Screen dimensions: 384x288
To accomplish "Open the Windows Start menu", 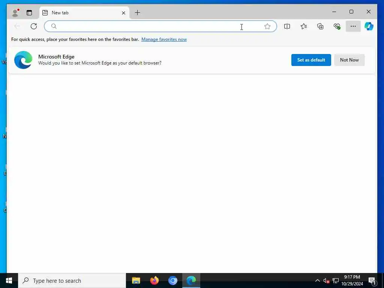I will point(9,280).
